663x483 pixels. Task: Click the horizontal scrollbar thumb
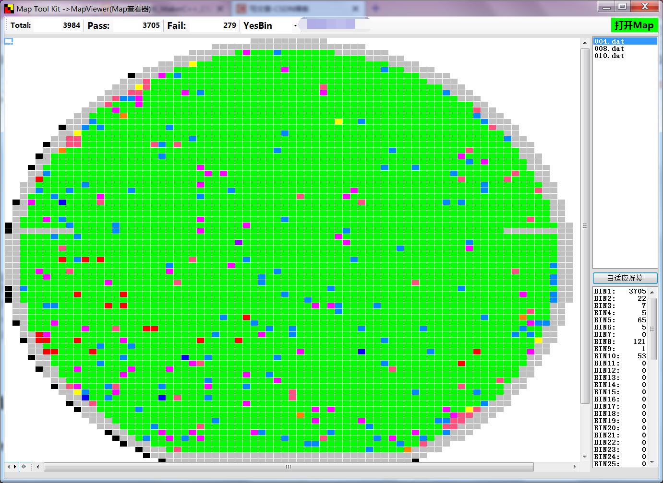pos(289,466)
